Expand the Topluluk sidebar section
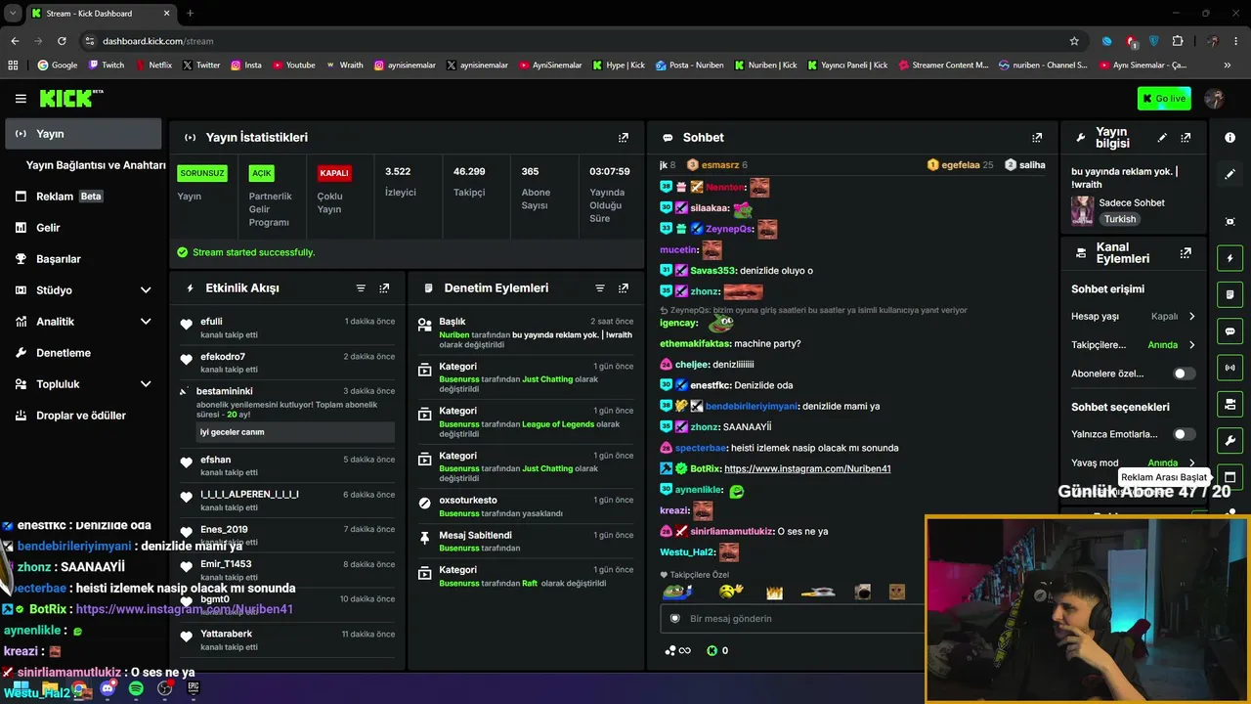The image size is (1251, 704). pos(146,384)
